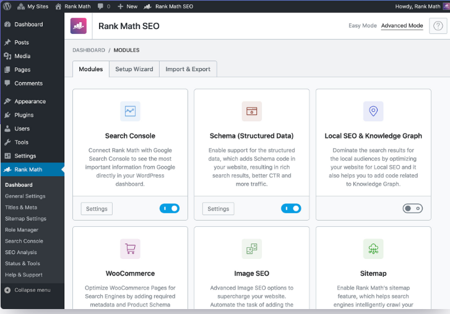Open the New content menu
450x314 pixels.
128,6
